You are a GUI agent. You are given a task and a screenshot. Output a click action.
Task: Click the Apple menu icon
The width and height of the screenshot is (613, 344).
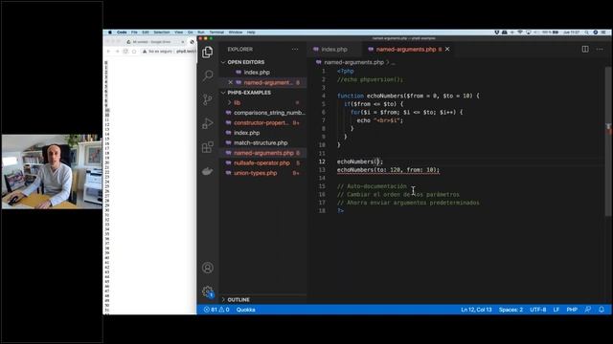tap(110, 32)
